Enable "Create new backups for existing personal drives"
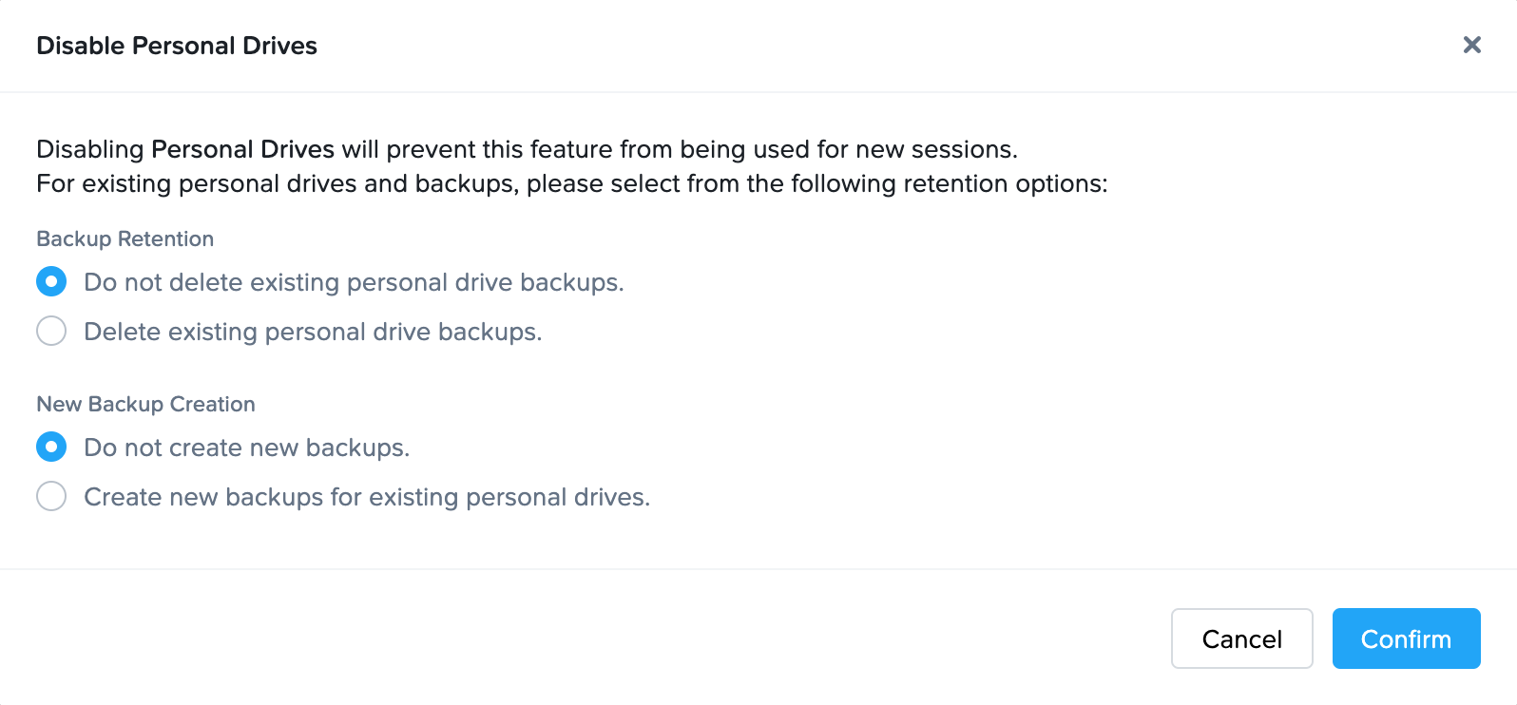The height and width of the screenshot is (705, 1517). pyautogui.click(x=51, y=496)
